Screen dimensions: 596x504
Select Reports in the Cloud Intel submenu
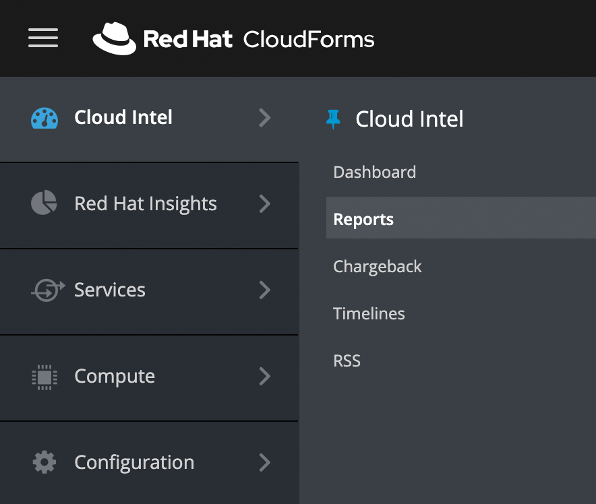(363, 220)
